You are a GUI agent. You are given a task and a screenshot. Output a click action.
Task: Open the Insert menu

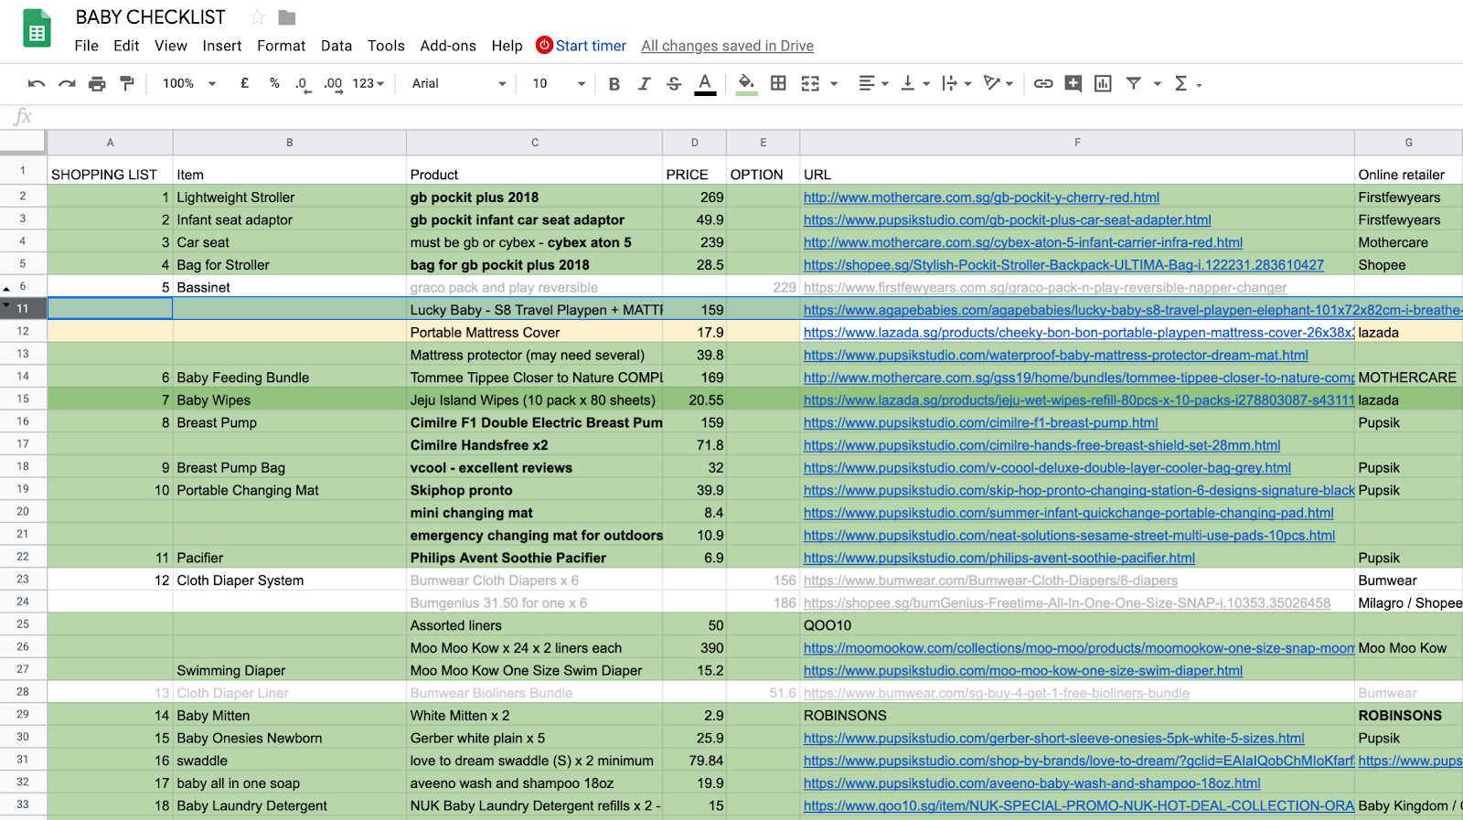click(222, 46)
